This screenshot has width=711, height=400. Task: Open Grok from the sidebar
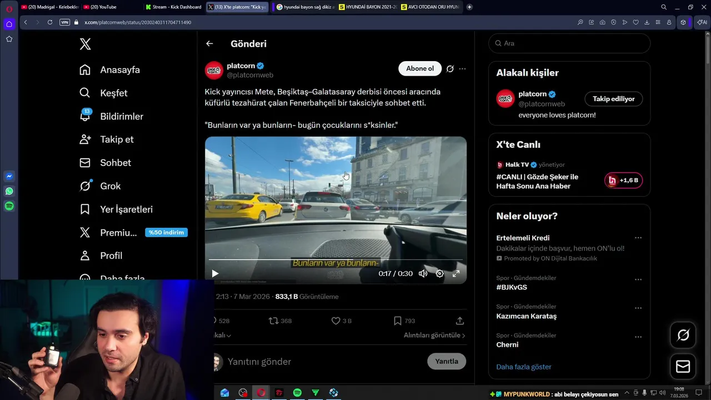[x=100, y=186]
